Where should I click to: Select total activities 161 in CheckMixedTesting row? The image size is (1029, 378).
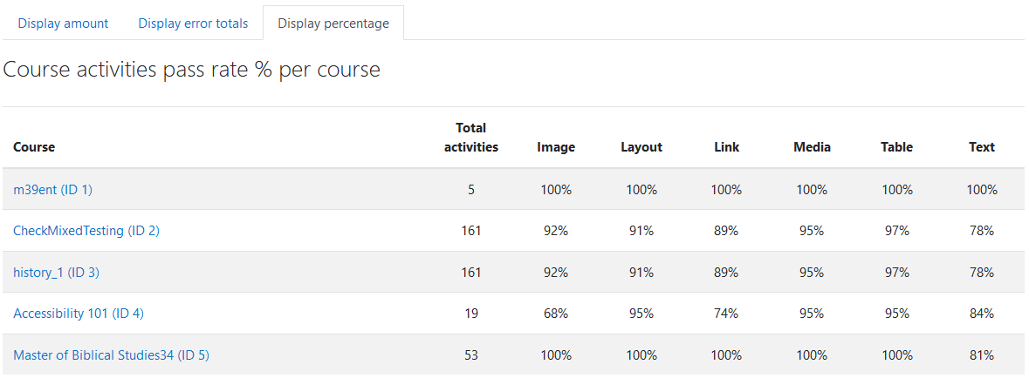coord(471,231)
